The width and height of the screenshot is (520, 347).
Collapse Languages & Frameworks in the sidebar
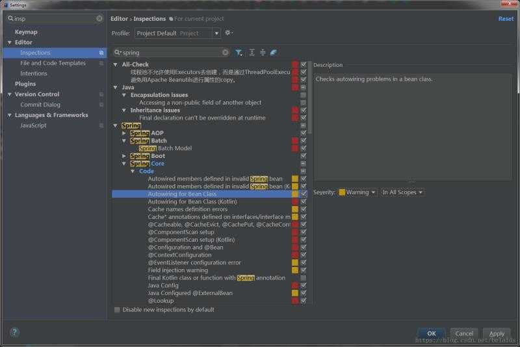[x=10, y=115]
